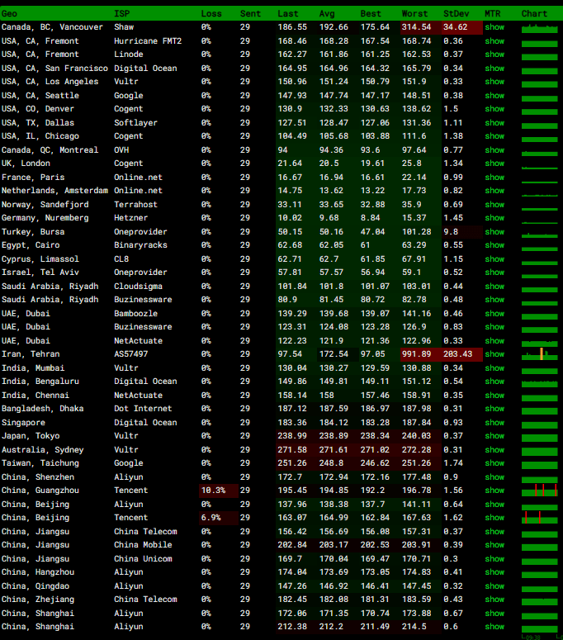Open the Beijing Tencent latency chart

pyautogui.click(x=539, y=518)
